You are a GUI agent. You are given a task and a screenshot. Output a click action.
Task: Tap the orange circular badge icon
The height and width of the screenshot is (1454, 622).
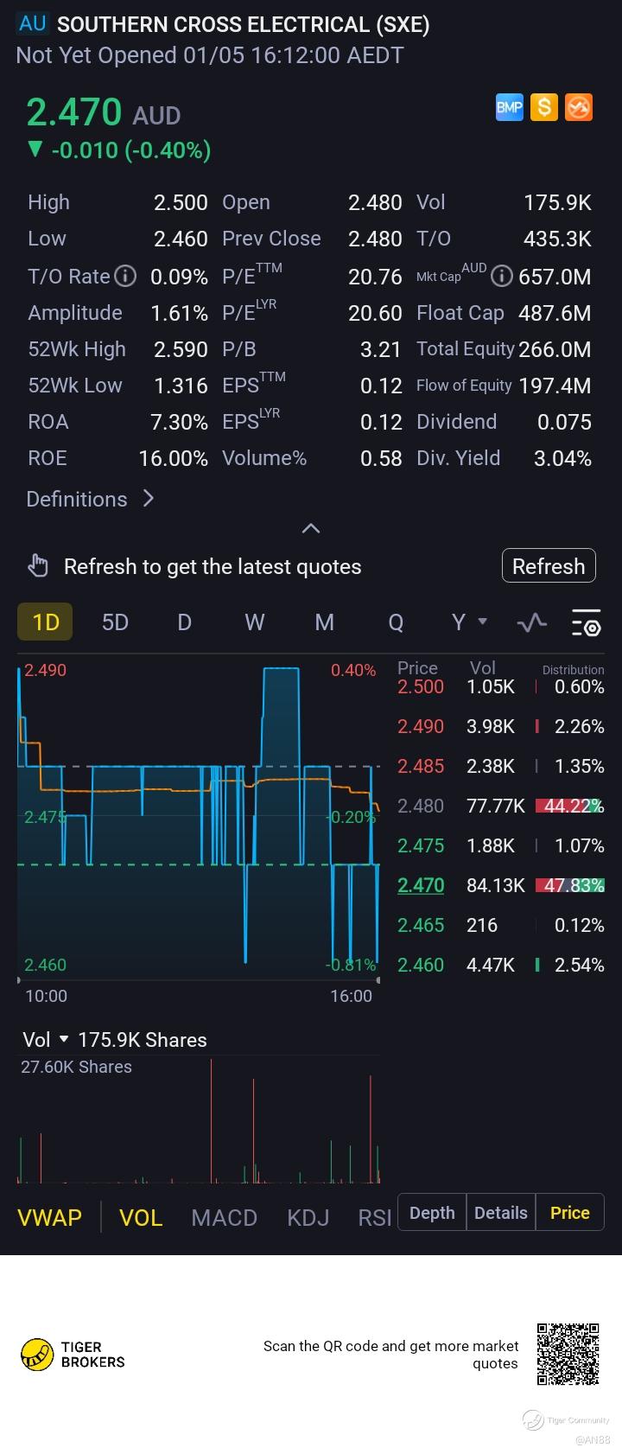[x=578, y=107]
